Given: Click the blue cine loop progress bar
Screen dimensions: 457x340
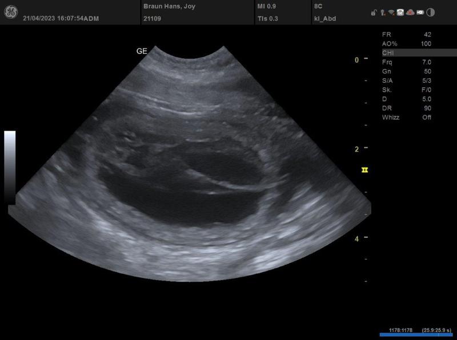Looking at the screenshot, I should click(x=417, y=335).
